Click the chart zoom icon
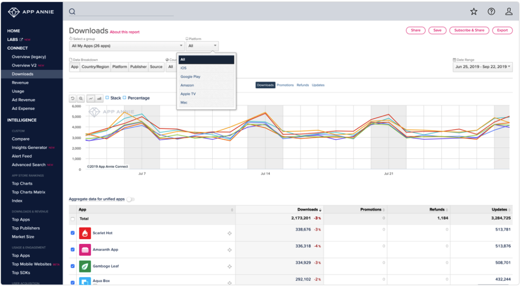The width and height of the screenshot is (521, 289). 81,99
